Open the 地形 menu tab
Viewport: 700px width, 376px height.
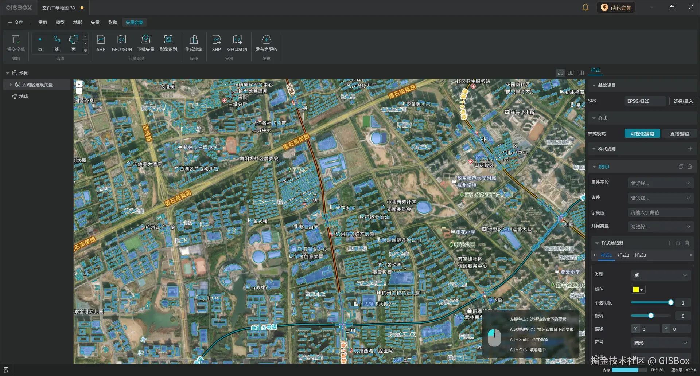(x=77, y=23)
